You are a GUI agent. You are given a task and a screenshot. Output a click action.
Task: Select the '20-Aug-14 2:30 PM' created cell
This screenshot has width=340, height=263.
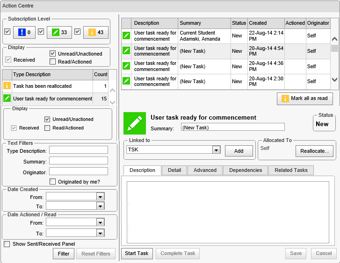click(x=266, y=81)
